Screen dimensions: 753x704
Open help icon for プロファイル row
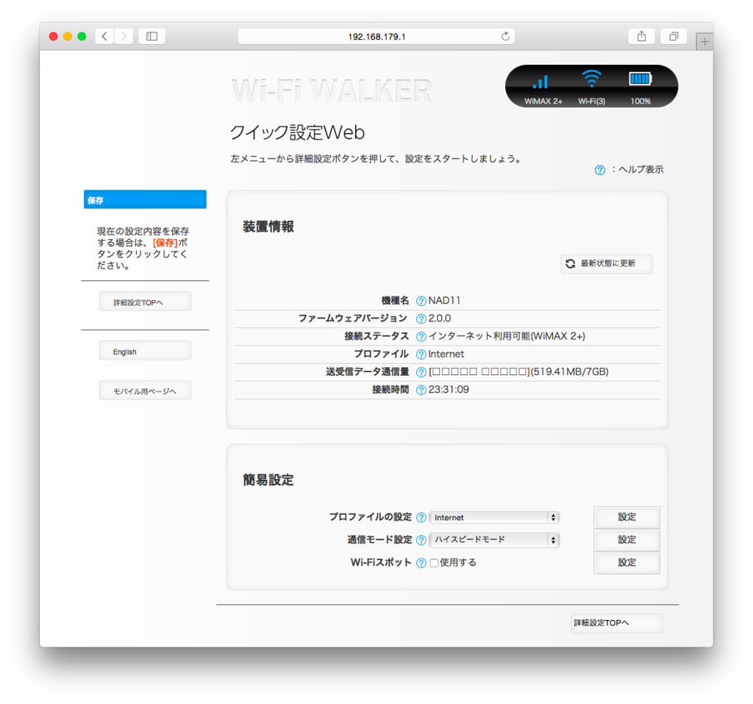tap(421, 354)
